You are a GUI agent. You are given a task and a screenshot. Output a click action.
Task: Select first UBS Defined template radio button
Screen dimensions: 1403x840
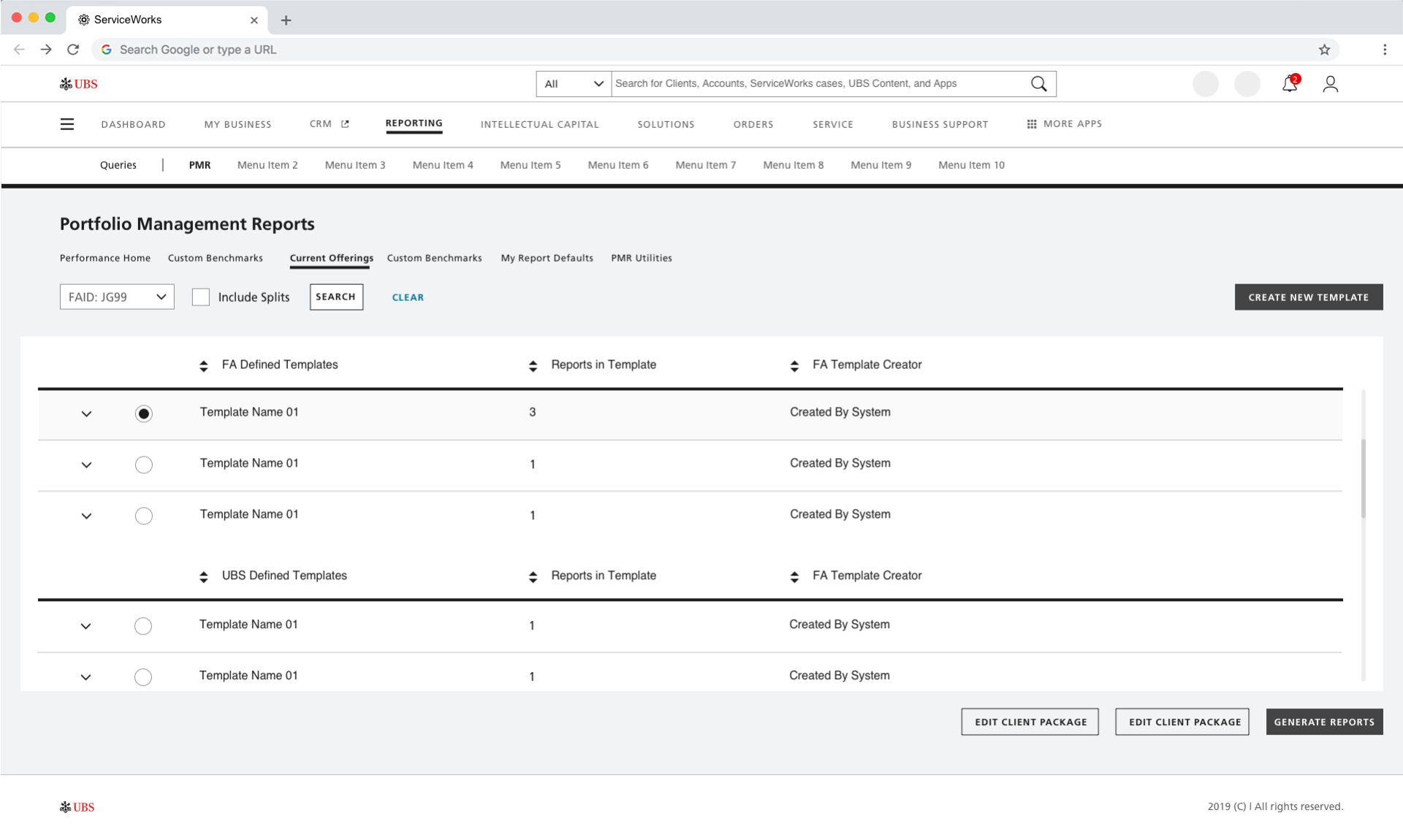[143, 626]
